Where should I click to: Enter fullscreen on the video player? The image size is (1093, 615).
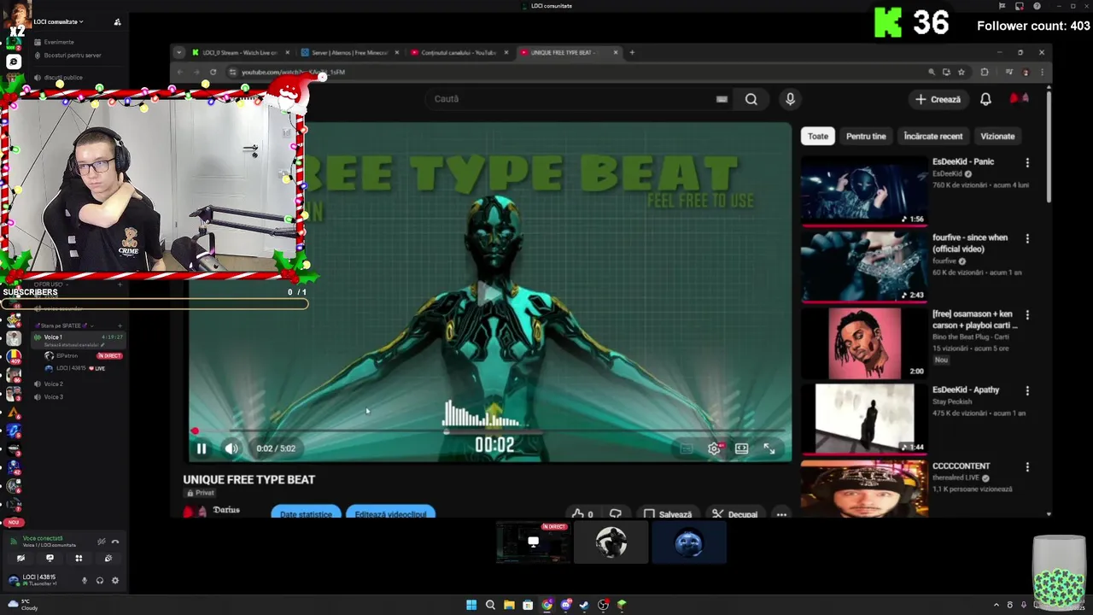(x=769, y=448)
